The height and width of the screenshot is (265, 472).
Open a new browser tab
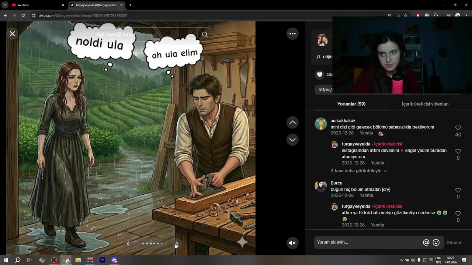click(130, 5)
